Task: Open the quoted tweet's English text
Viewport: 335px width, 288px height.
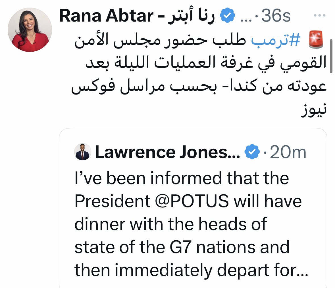Action: pos(182,224)
